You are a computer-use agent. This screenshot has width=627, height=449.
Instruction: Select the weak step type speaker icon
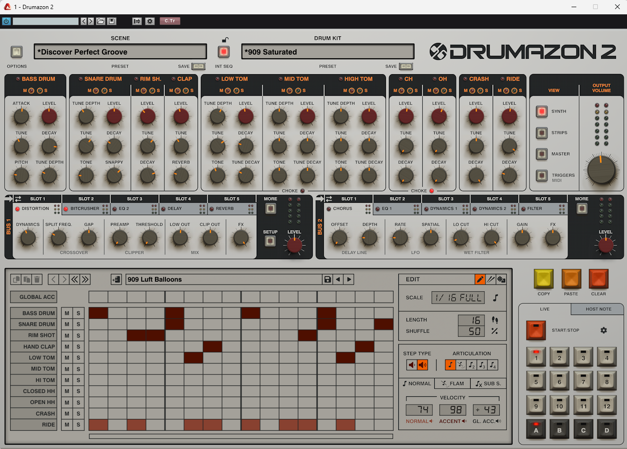pos(412,365)
